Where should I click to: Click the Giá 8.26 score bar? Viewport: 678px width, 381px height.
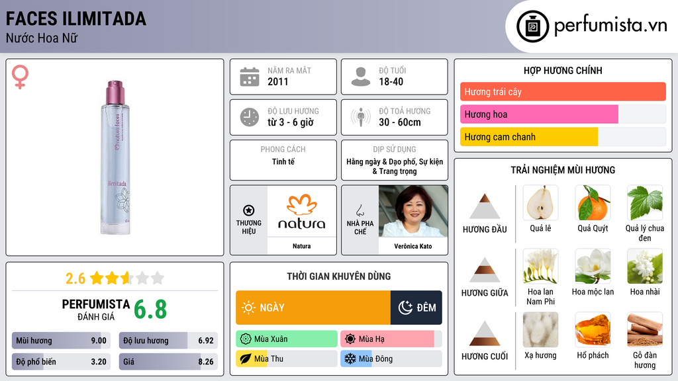(168, 362)
